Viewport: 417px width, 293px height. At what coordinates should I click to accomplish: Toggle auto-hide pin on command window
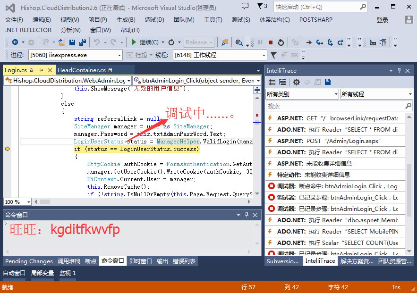click(247, 215)
